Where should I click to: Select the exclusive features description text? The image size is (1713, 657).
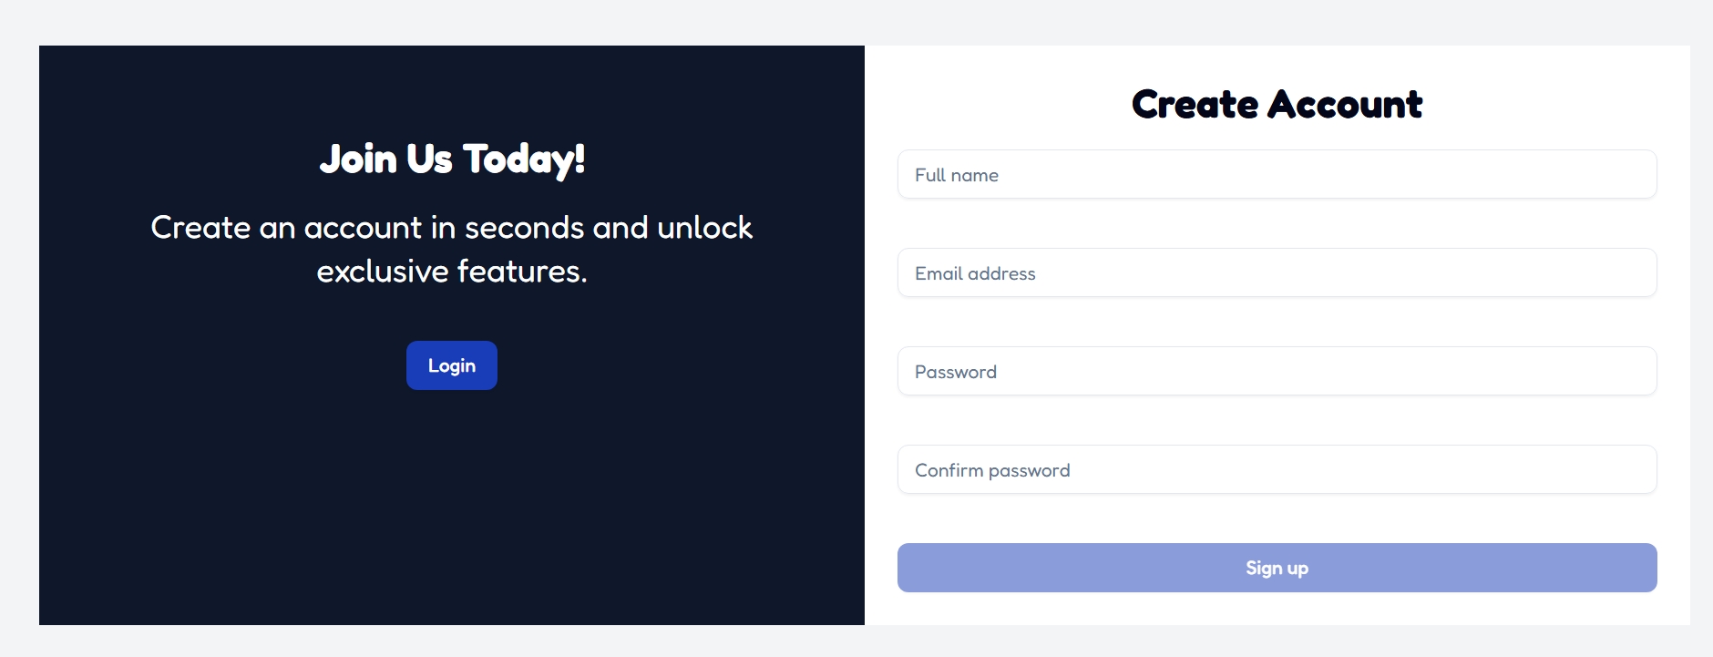tap(452, 249)
